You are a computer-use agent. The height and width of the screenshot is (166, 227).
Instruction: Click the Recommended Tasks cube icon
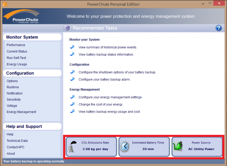66,28
